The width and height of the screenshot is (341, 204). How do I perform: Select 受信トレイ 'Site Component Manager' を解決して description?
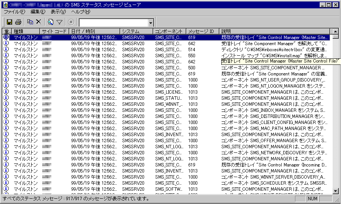pos(274,44)
